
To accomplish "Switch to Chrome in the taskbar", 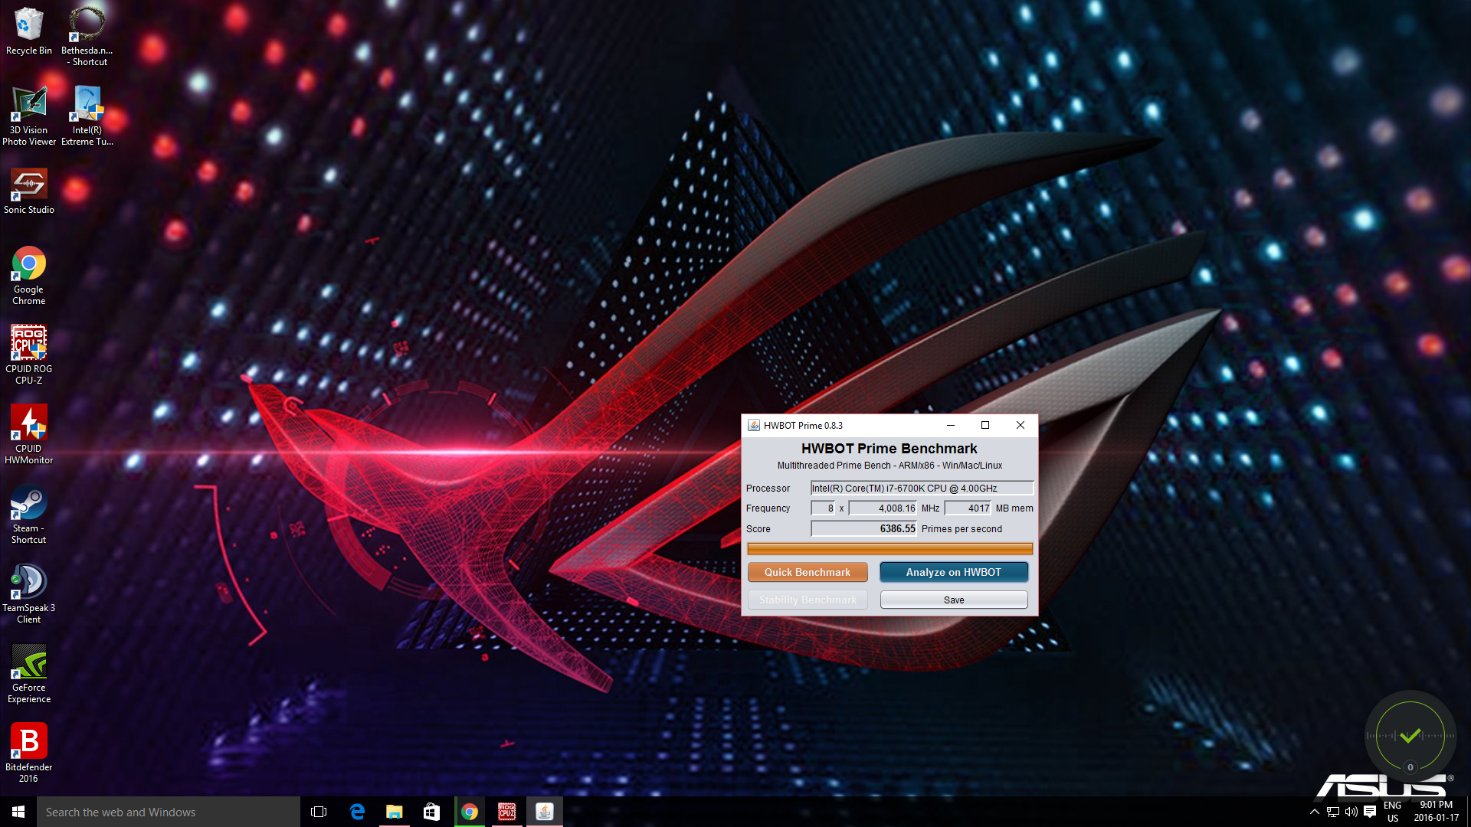I will click(470, 812).
